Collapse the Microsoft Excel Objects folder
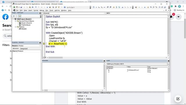 coord(15,21)
